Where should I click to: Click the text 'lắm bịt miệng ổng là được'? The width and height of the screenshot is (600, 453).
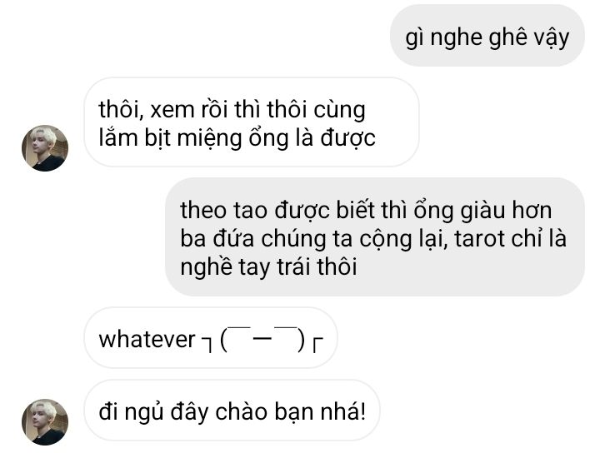pos(237,137)
